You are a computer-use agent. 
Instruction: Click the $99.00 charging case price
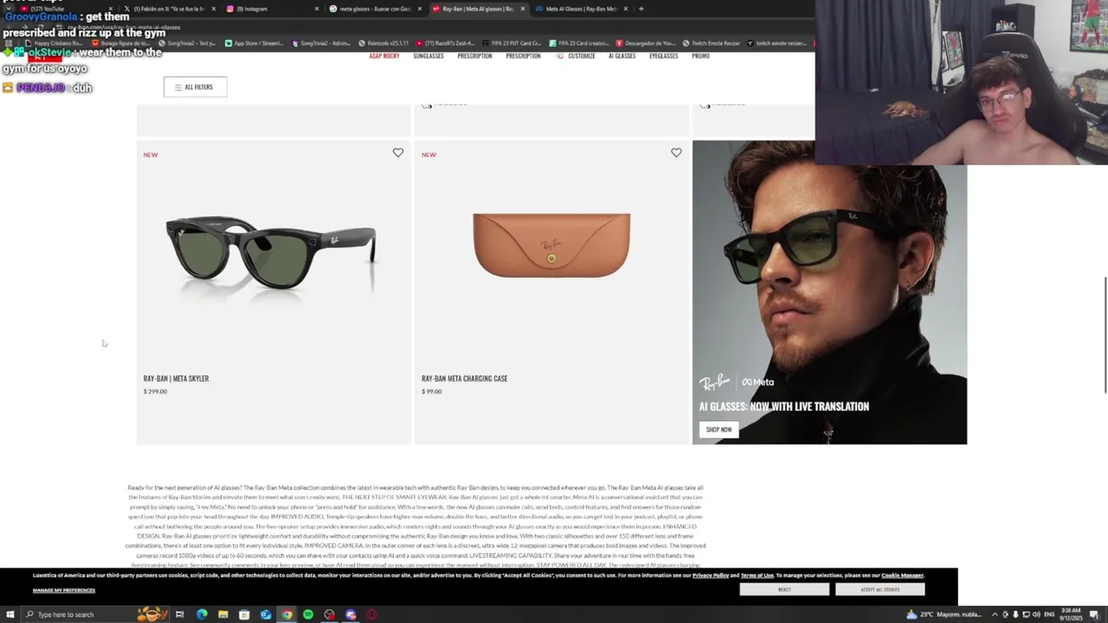pos(431,391)
